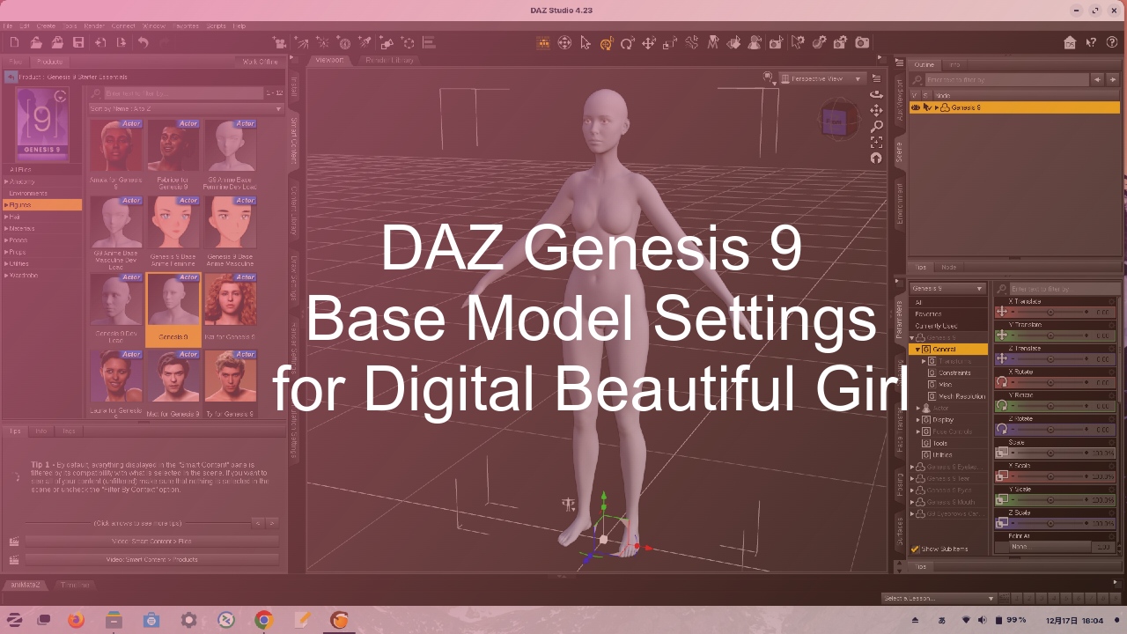1127x634 pixels.
Task: Click the Undo arrow icon
Action: tap(143, 42)
